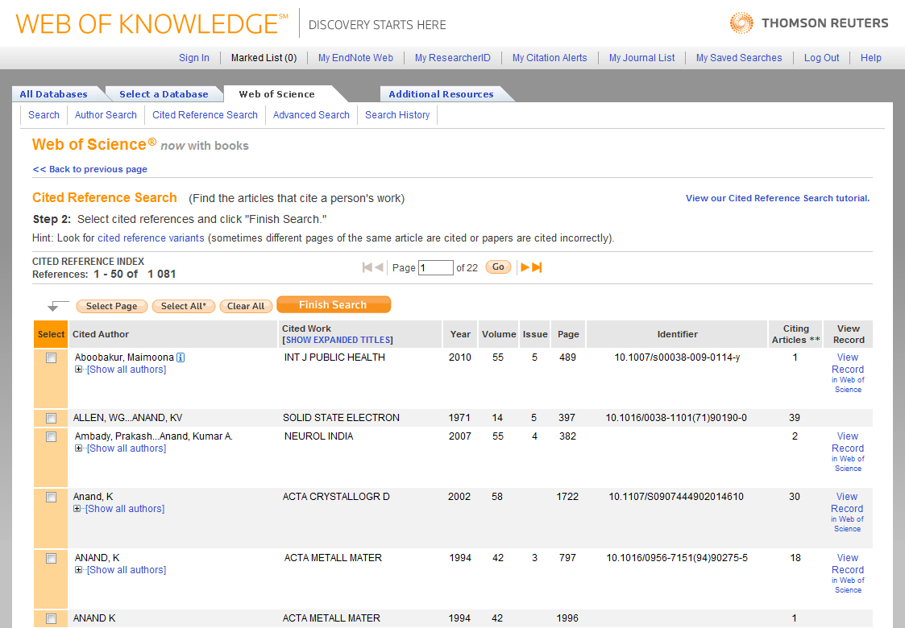The width and height of the screenshot is (905, 628).
Task: Check the ANAND K page 1996 row
Action: click(x=52, y=619)
